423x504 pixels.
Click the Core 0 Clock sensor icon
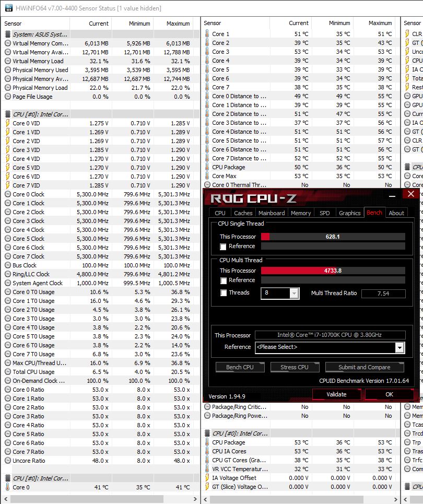[8, 194]
